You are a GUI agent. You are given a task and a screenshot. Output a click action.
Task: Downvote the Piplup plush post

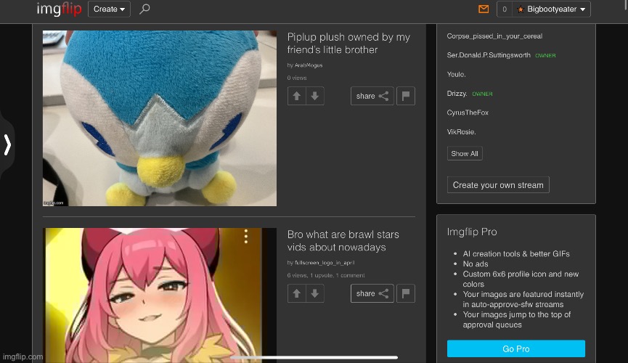315,96
